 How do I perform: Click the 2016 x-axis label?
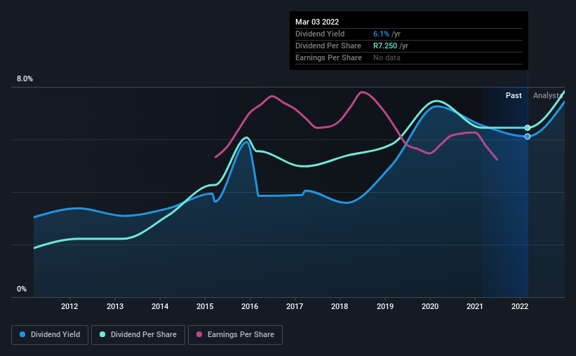pos(250,306)
